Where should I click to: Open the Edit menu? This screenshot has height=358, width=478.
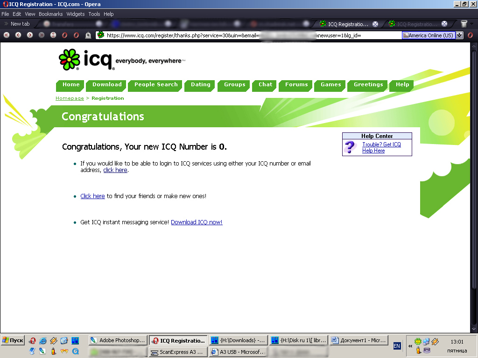[17, 14]
